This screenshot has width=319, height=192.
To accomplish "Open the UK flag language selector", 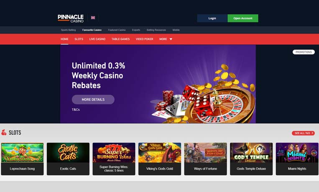I will tap(93, 18).
